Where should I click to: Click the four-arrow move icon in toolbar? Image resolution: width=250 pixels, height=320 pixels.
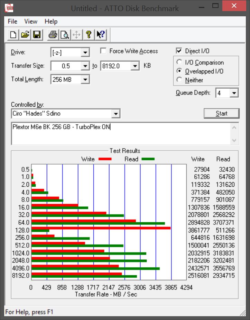point(76,34)
